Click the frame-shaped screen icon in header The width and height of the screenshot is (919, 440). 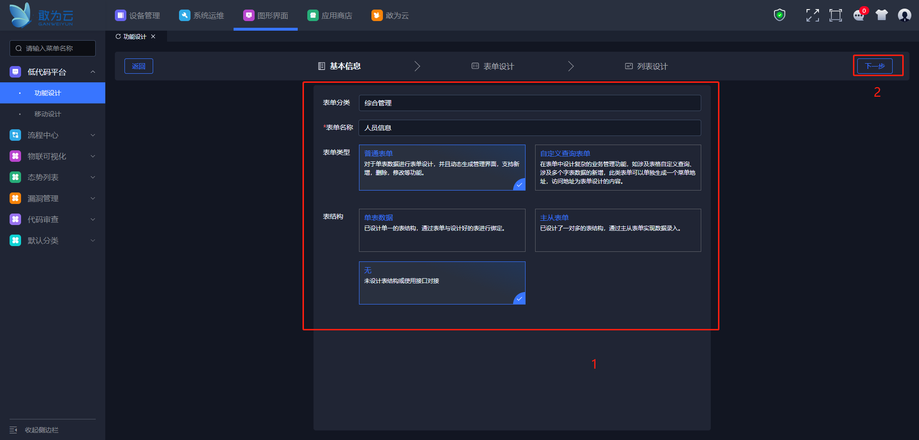835,15
